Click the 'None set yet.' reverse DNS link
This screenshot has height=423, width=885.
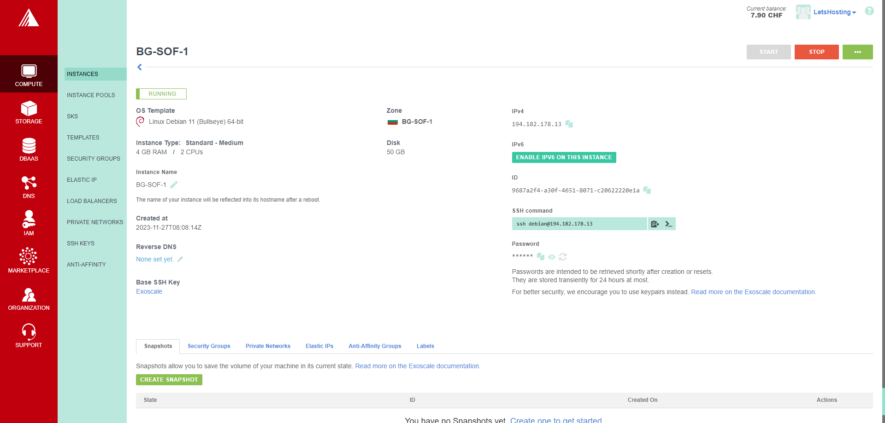click(x=155, y=259)
